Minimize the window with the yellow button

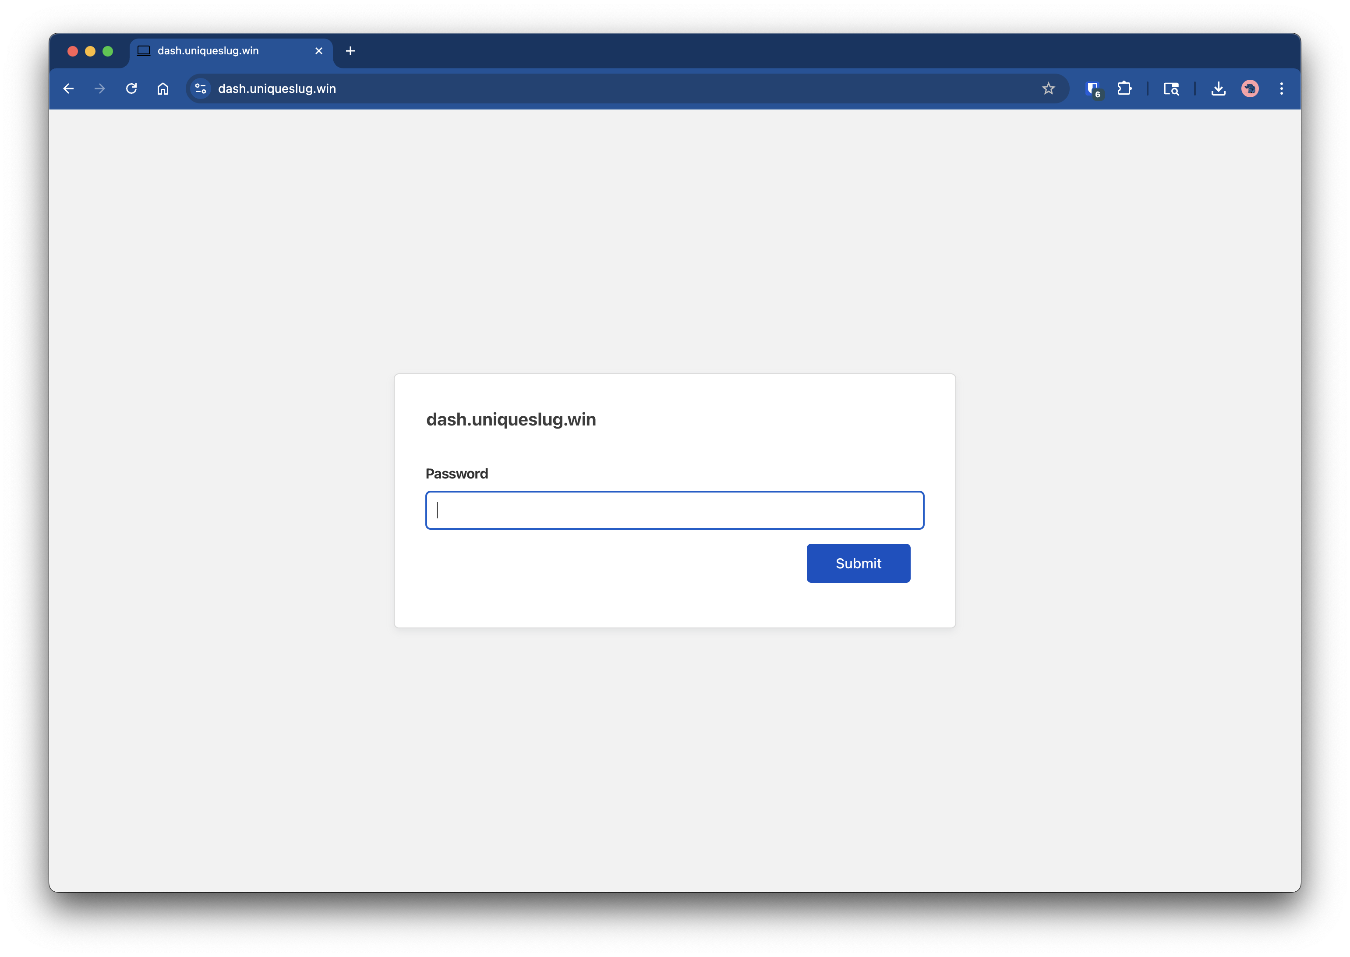coord(90,51)
